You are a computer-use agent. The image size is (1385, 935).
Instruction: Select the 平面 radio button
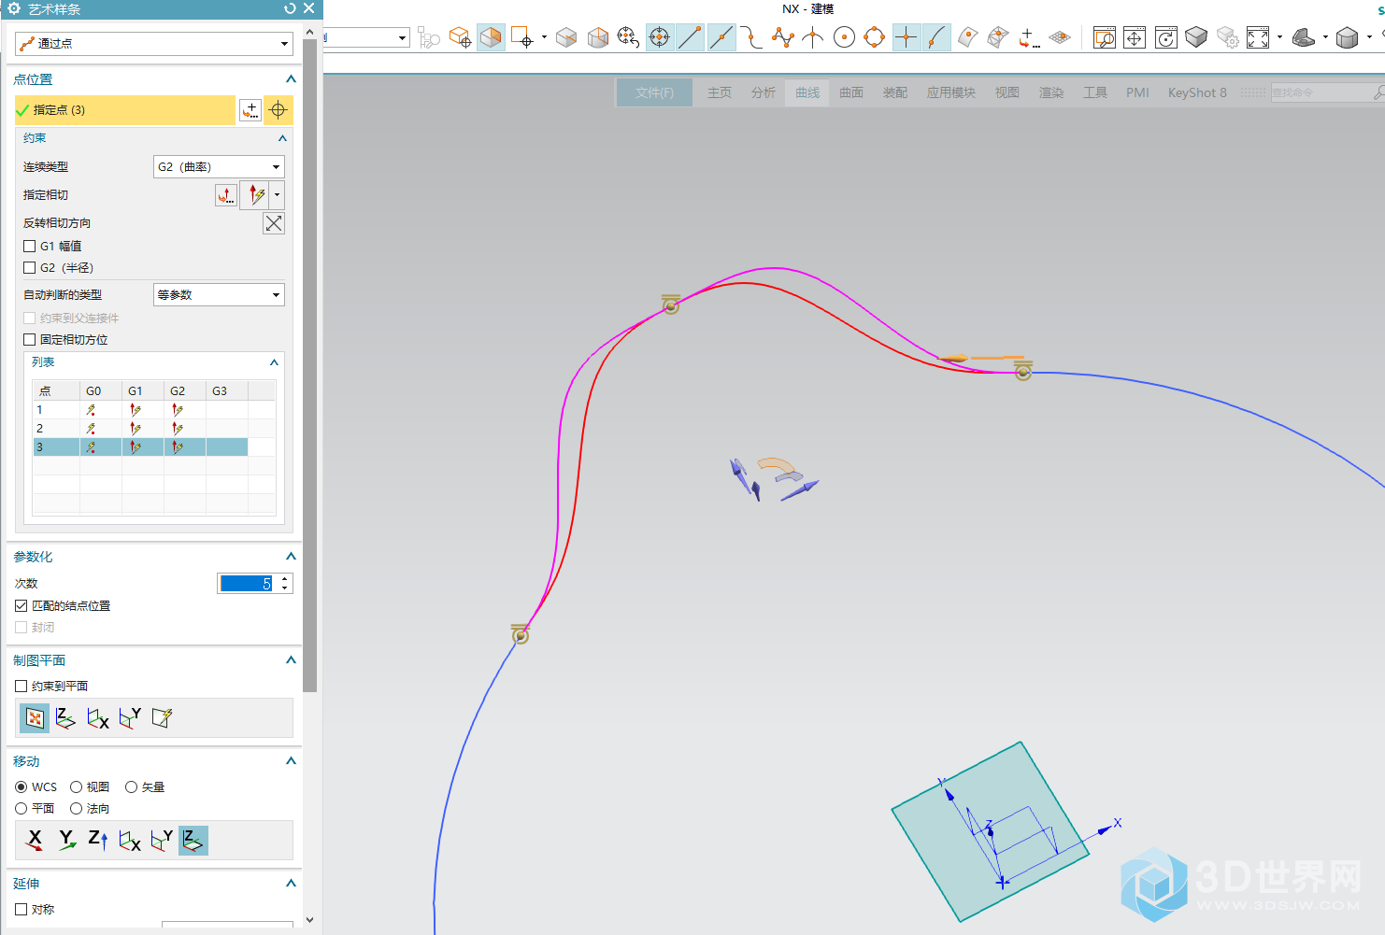pos(21,809)
